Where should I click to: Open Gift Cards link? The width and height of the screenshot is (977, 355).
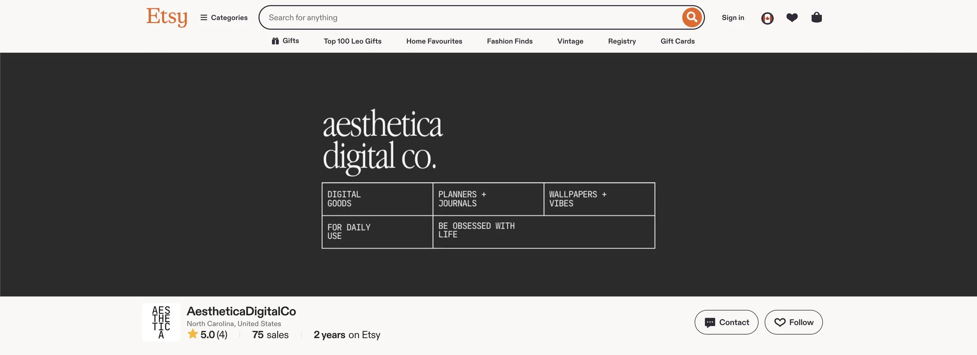pyautogui.click(x=677, y=41)
